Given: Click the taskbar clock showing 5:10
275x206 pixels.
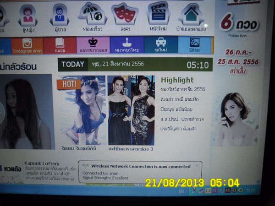Looking at the screenshot, I should tap(251, 190).
